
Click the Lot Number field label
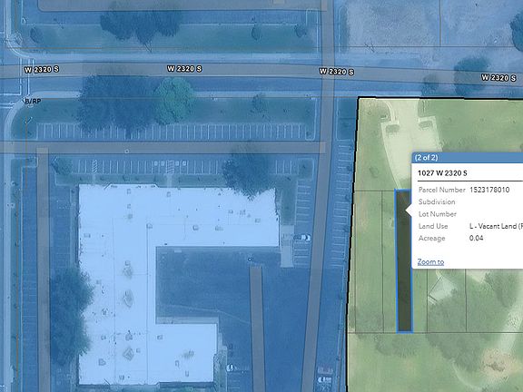[438, 214]
